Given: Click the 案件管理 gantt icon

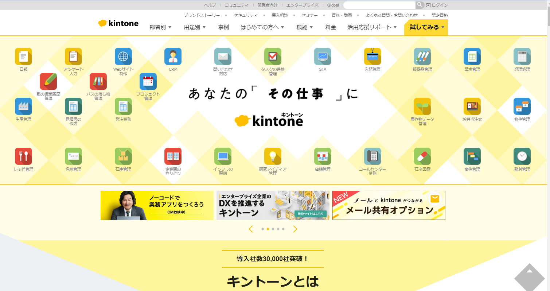Looking at the screenshot, I should pyautogui.click(x=472, y=156).
